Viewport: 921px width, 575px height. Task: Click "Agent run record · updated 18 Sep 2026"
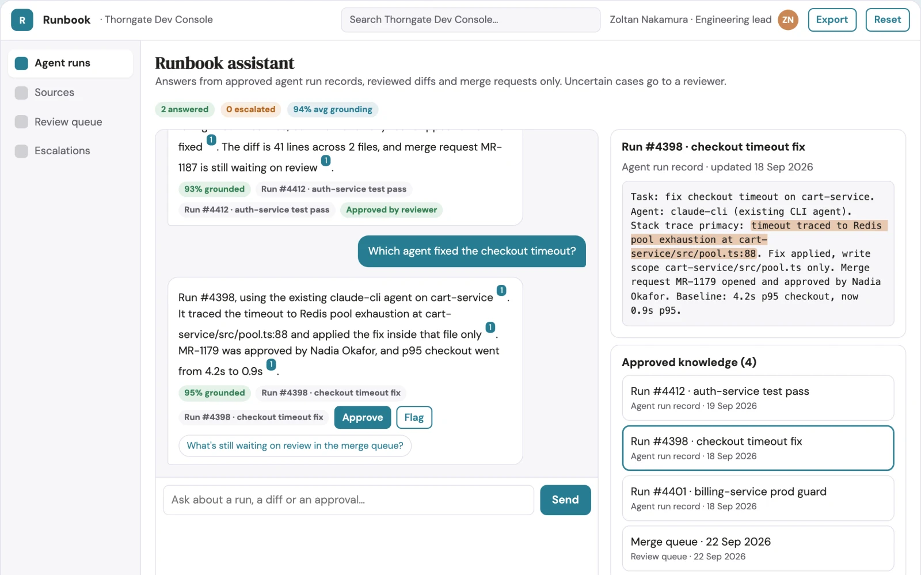click(x=717, y=167)
